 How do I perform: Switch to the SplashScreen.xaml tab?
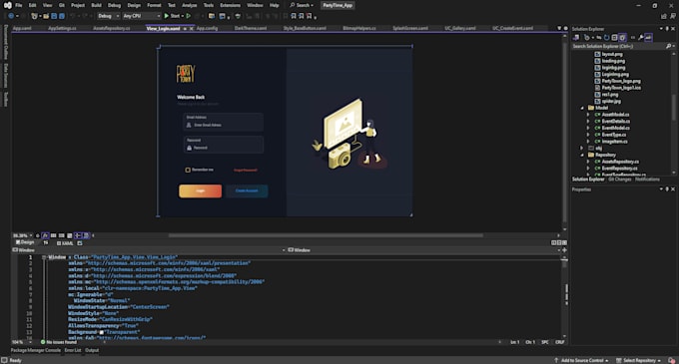coord(410,28)
